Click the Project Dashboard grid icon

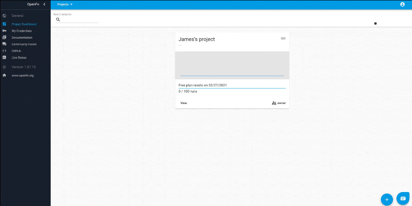pyautogui.click(x=4, y=24)
